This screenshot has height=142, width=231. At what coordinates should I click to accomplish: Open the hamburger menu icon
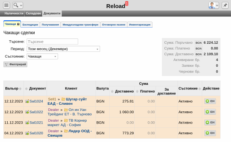click(7, 5)
